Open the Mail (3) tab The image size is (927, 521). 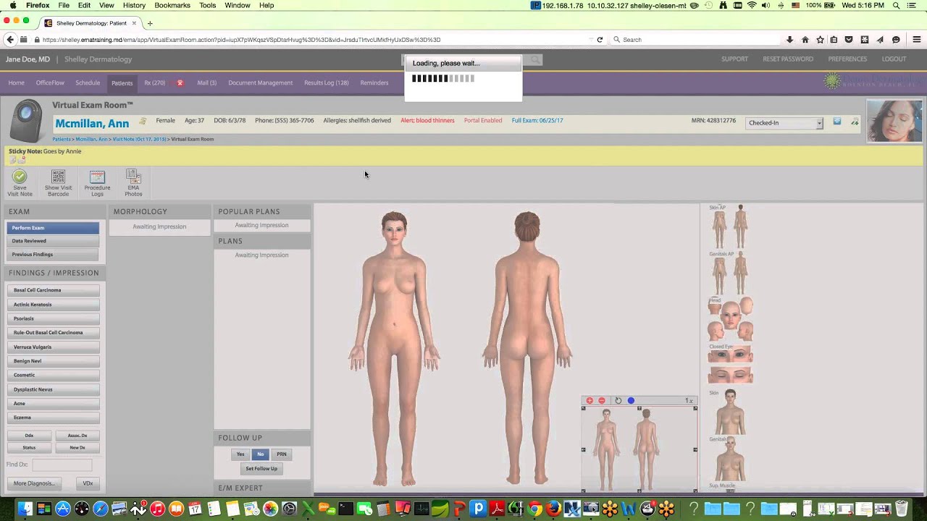click(x=206, y=82)
